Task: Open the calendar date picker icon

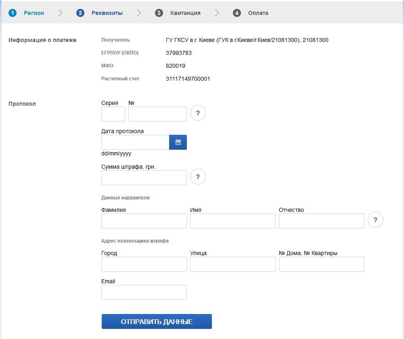Action: [x=178, y=142]
